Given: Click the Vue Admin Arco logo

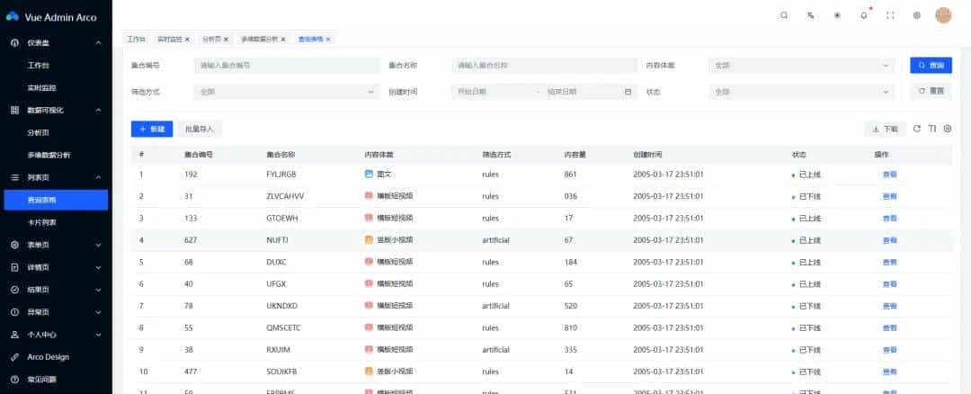Looking at the screenshot, I should click(x=13, y=17).
